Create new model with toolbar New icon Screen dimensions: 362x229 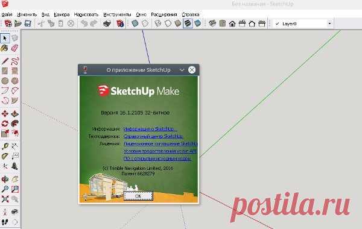coord(8,24)
